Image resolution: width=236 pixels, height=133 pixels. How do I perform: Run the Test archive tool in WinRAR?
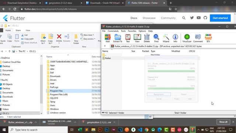pyautogui.click(x=128, y=38)
